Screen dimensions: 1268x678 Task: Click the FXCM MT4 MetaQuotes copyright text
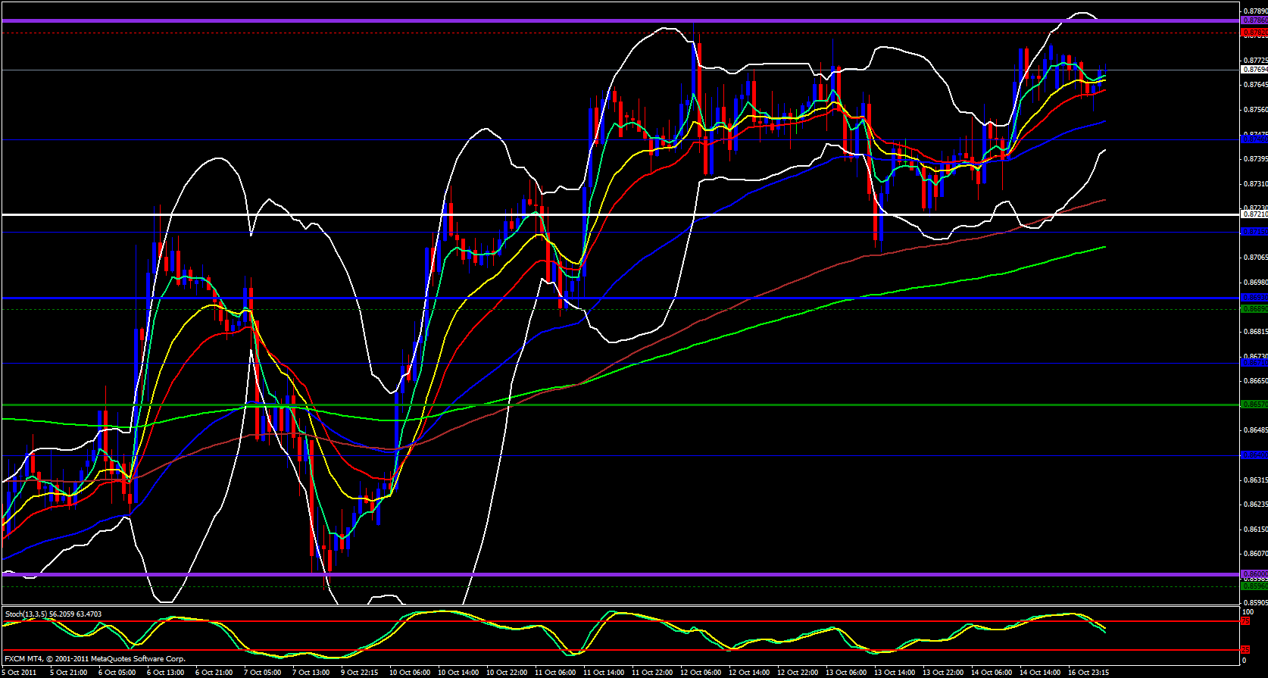[95, 659]
